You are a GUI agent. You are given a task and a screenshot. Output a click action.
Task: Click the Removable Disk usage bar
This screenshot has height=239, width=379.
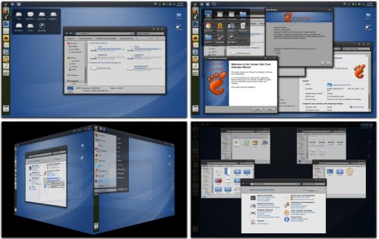click(x=148, y=69)
